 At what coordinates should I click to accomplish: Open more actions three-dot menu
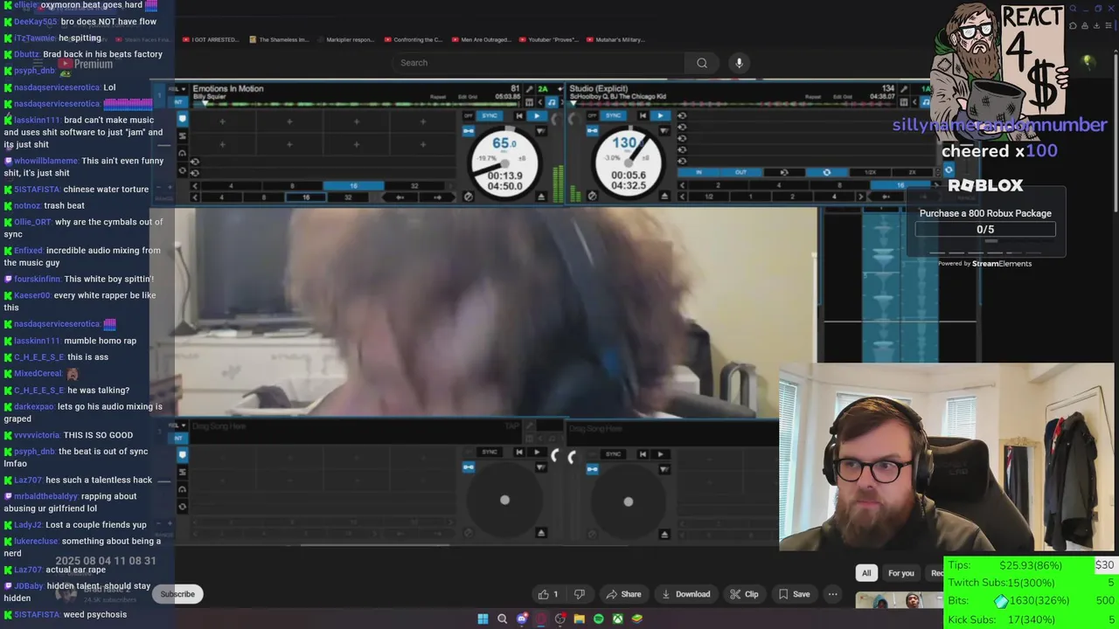(x=832, y=594)
